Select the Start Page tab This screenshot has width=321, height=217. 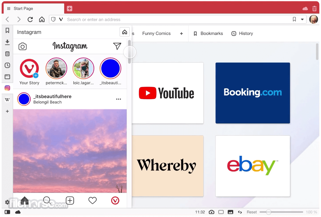(33, 9)
